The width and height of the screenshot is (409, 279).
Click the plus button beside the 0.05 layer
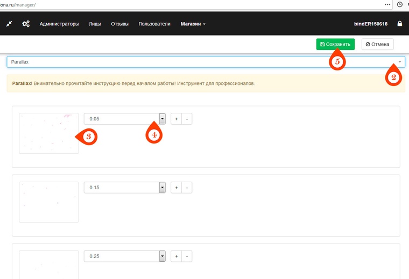click(176, 119)
